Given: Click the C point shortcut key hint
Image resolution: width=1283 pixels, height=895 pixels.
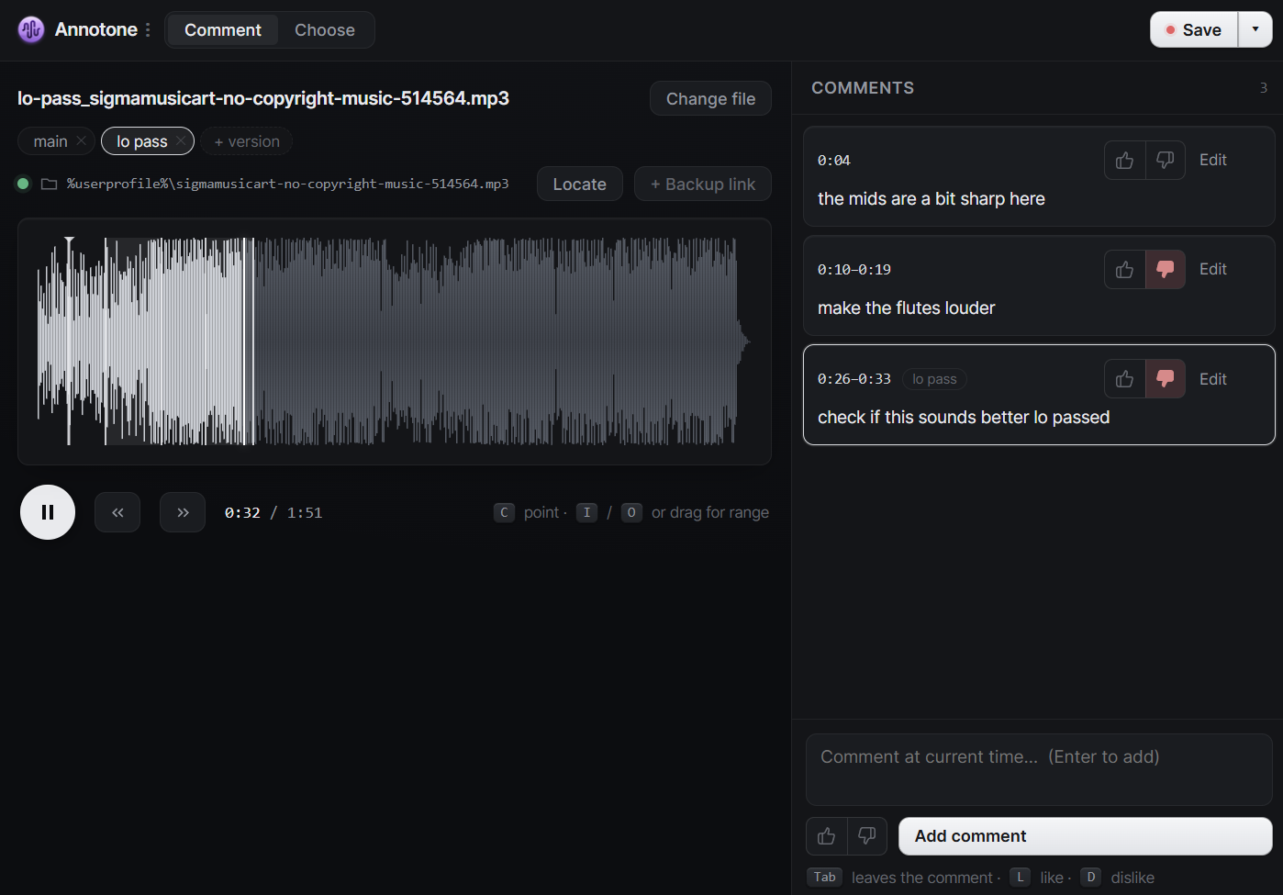Looking at the screenshot, I should click(504, 512).
